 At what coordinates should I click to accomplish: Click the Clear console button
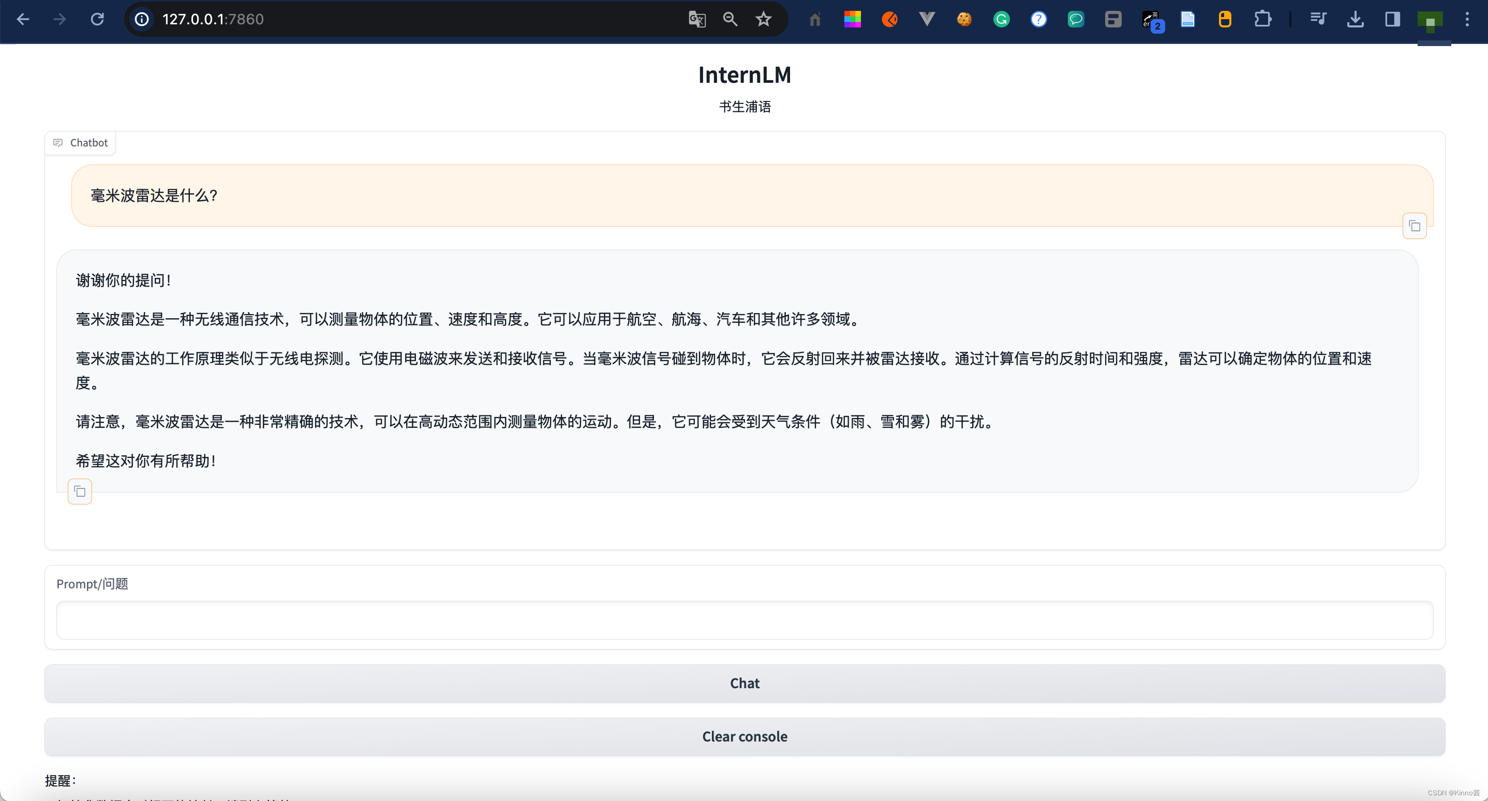745,736
